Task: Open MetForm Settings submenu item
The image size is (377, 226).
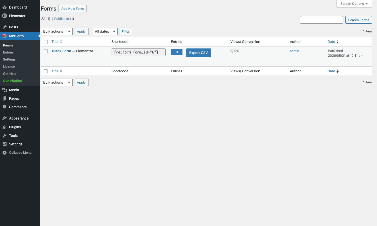Action: pyautogui.click(x=9, y=59)
